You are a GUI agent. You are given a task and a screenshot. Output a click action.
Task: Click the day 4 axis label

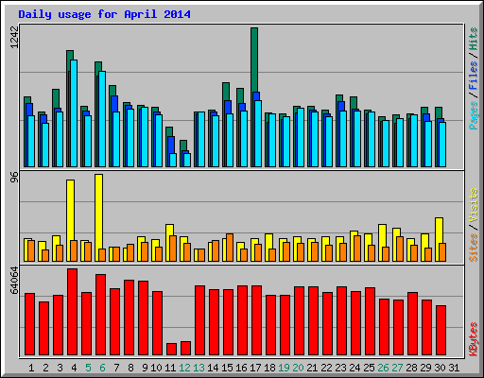pos(74,368)
